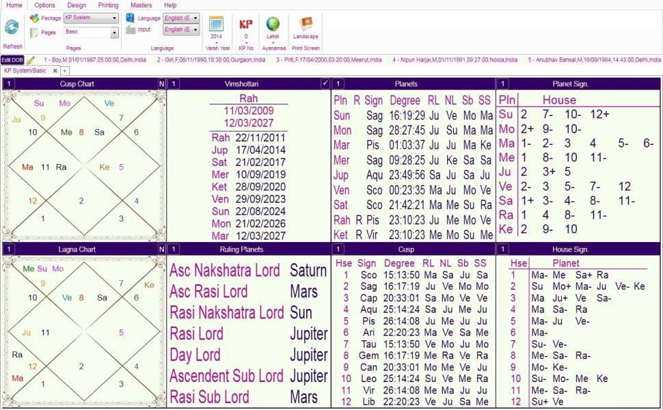The image size is (663, 410).
Task: Click the Landscape Print Screen icon
Action: click(306, 24)
